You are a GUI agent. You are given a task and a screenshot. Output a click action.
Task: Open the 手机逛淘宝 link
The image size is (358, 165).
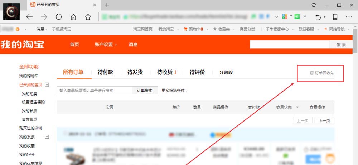(x=62, y=29)
